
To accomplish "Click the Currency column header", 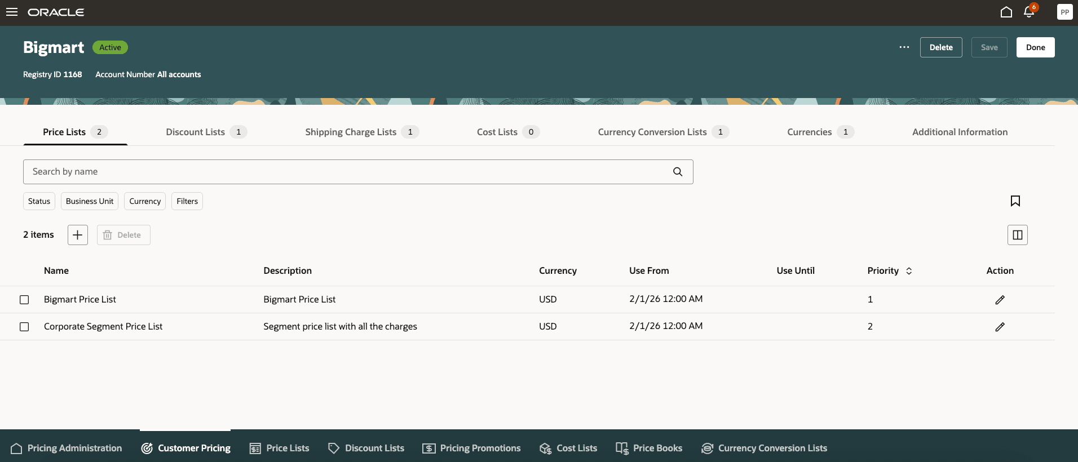I will tap(558, 271).
